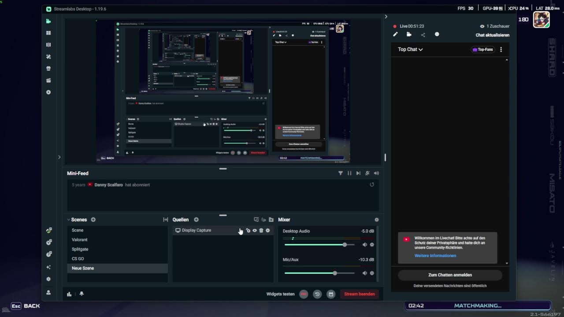The width and height of the screenshot is (564, 317).
Task: Open the user account icon in sidebar
Action: (48, 292)
